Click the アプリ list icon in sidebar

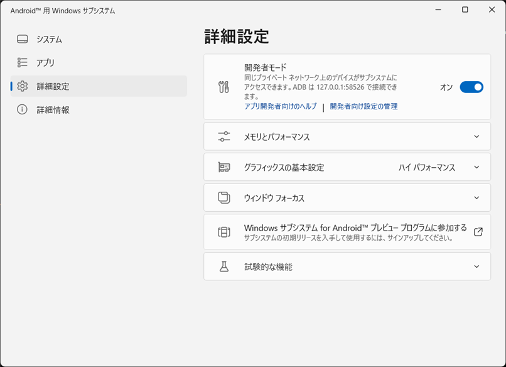pos(22,62)
